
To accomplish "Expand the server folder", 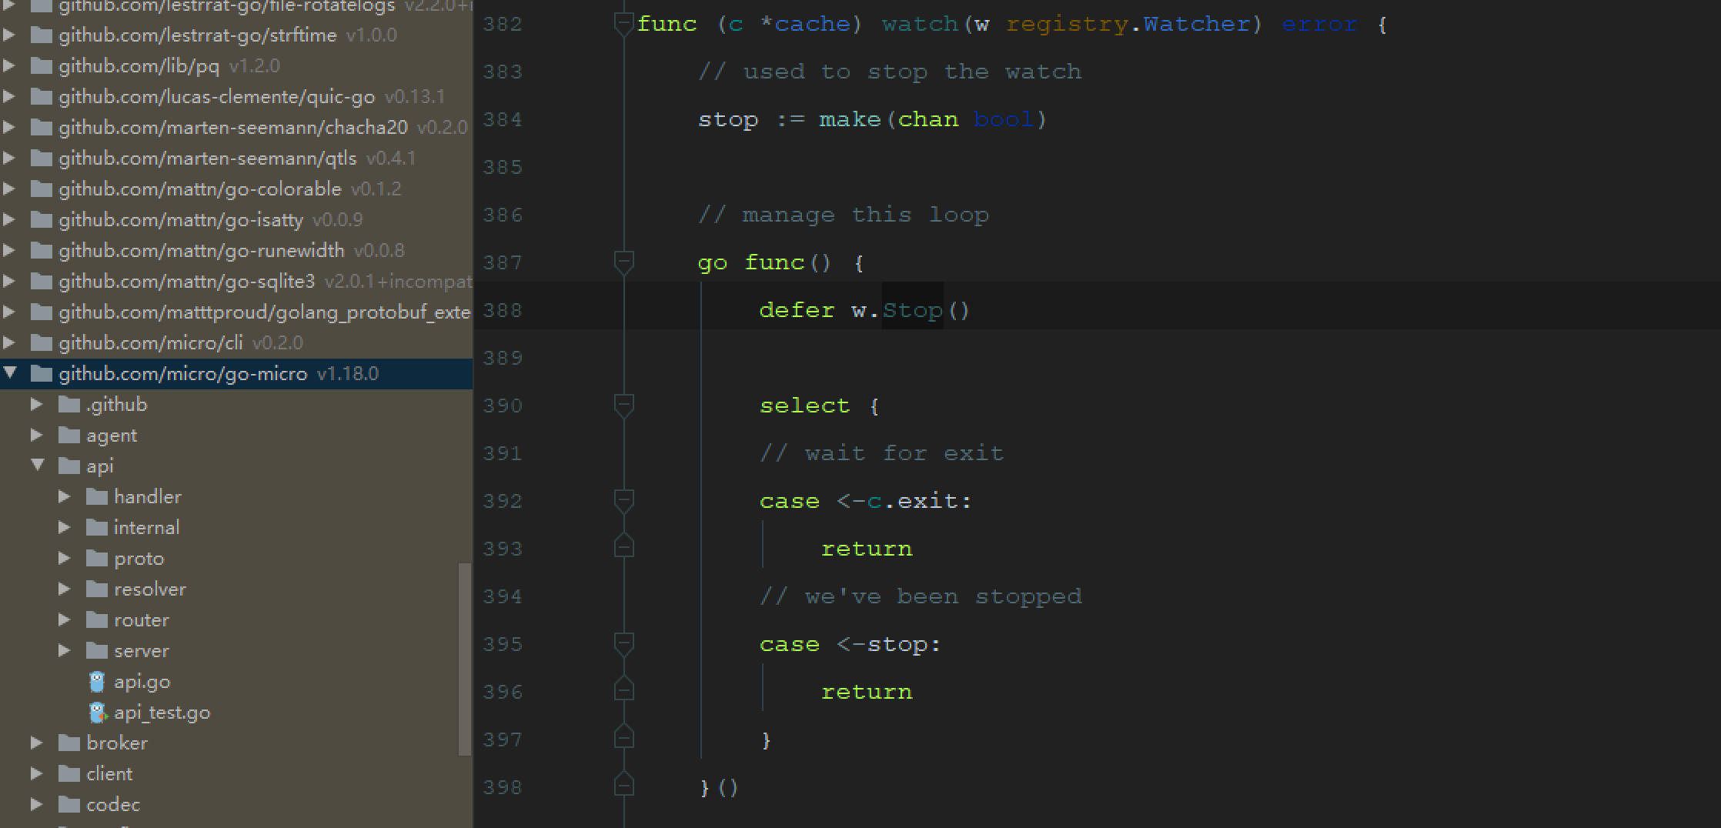I will click(65, 651).
